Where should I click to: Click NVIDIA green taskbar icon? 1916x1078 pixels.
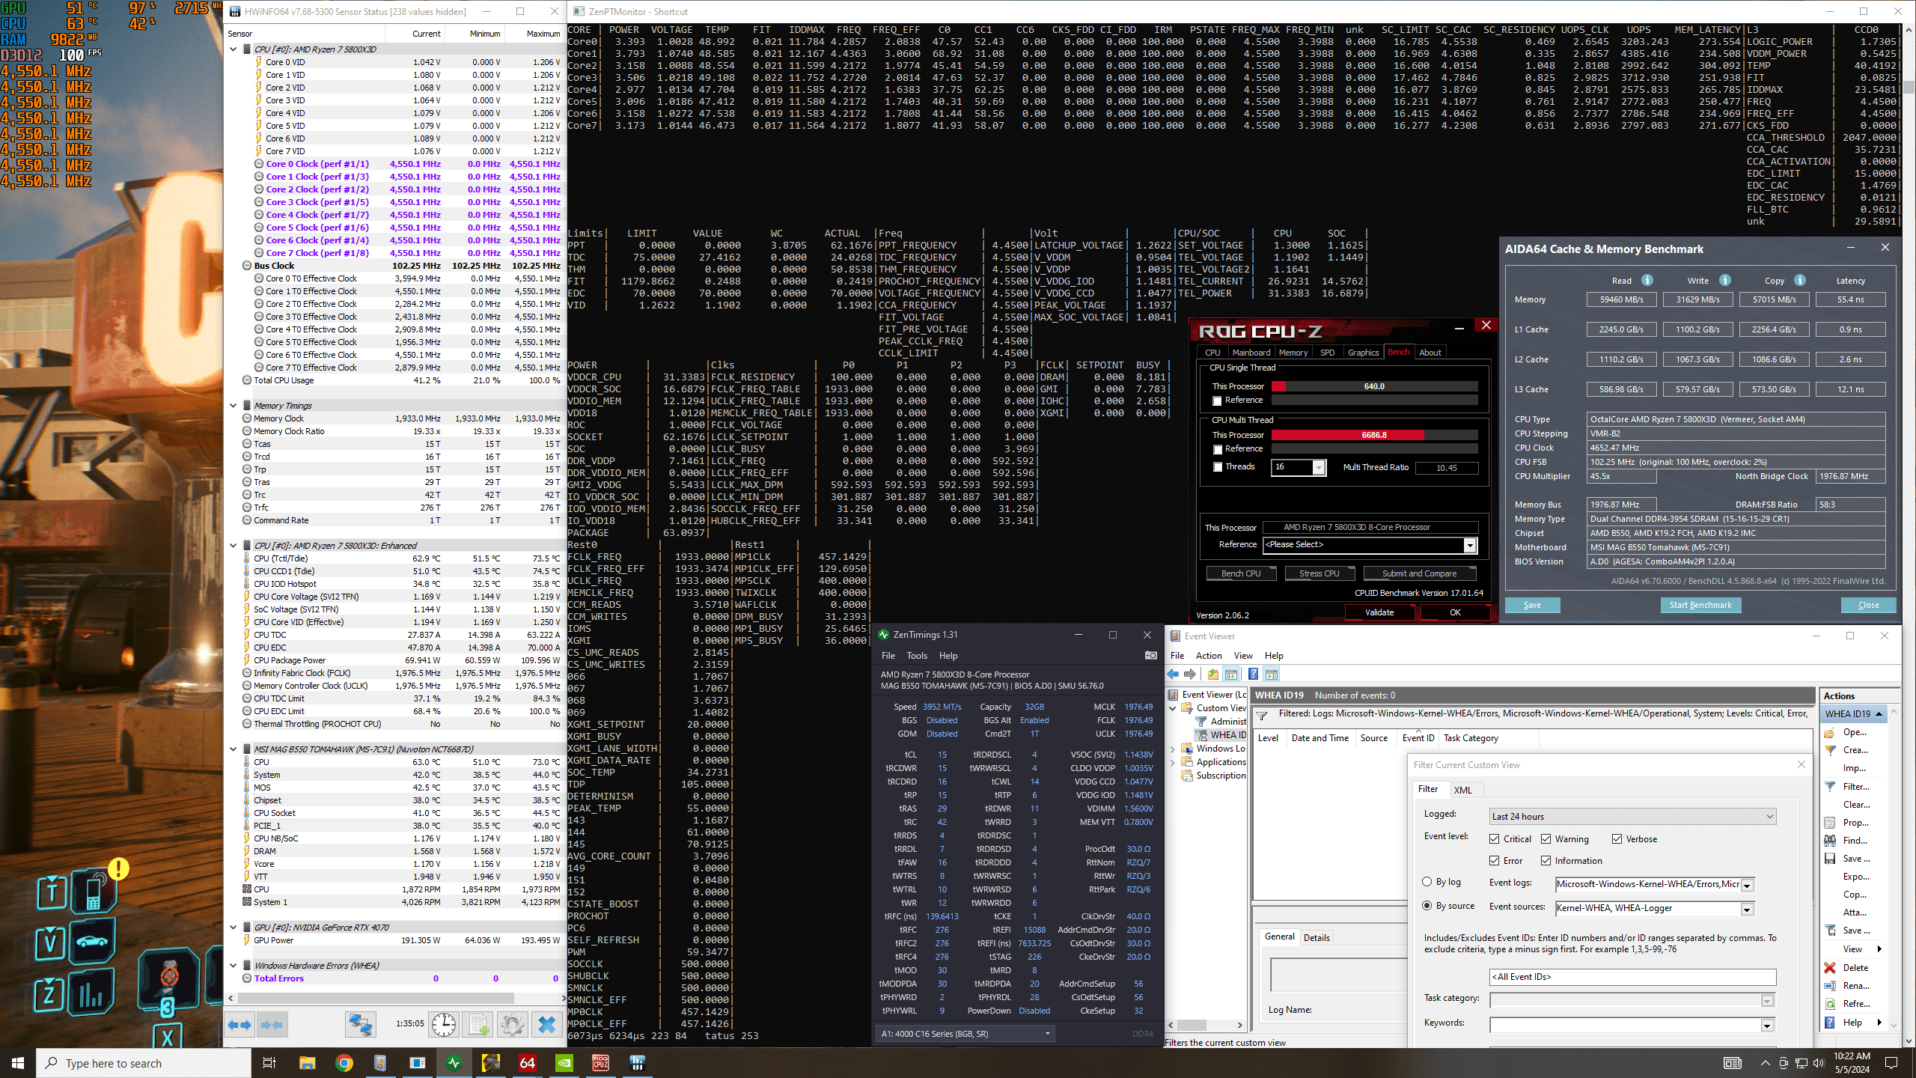564,1063
